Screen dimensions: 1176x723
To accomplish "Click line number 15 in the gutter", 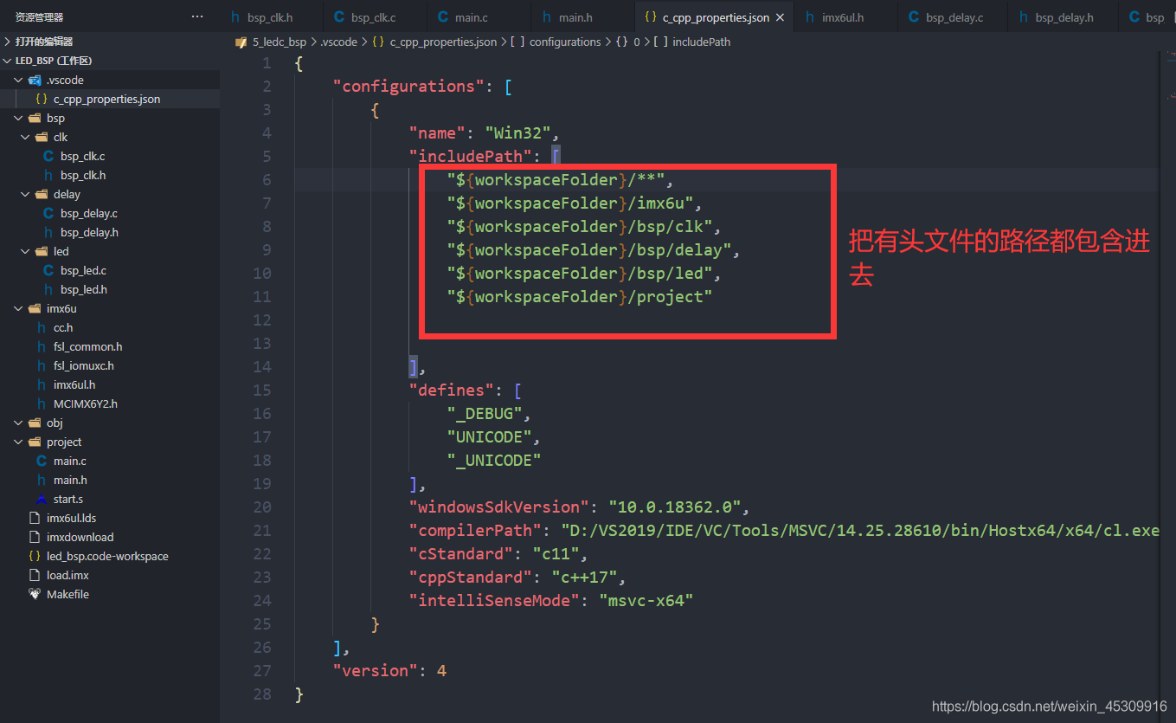I will tap(261, 390).
